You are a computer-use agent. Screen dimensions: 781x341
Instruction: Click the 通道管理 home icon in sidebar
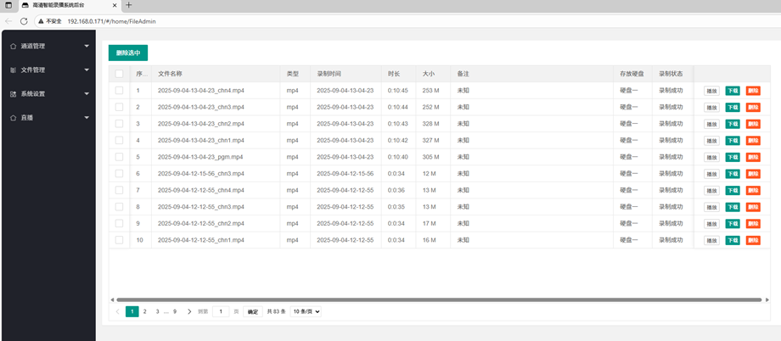point(13,46)
